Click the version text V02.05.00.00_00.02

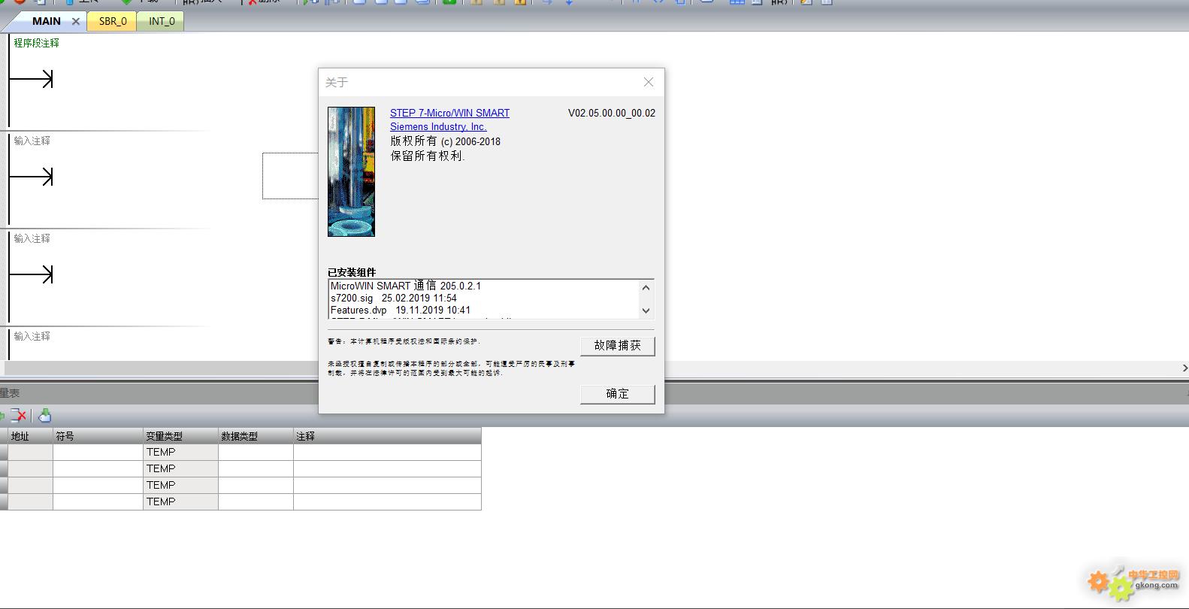point(612,113)
